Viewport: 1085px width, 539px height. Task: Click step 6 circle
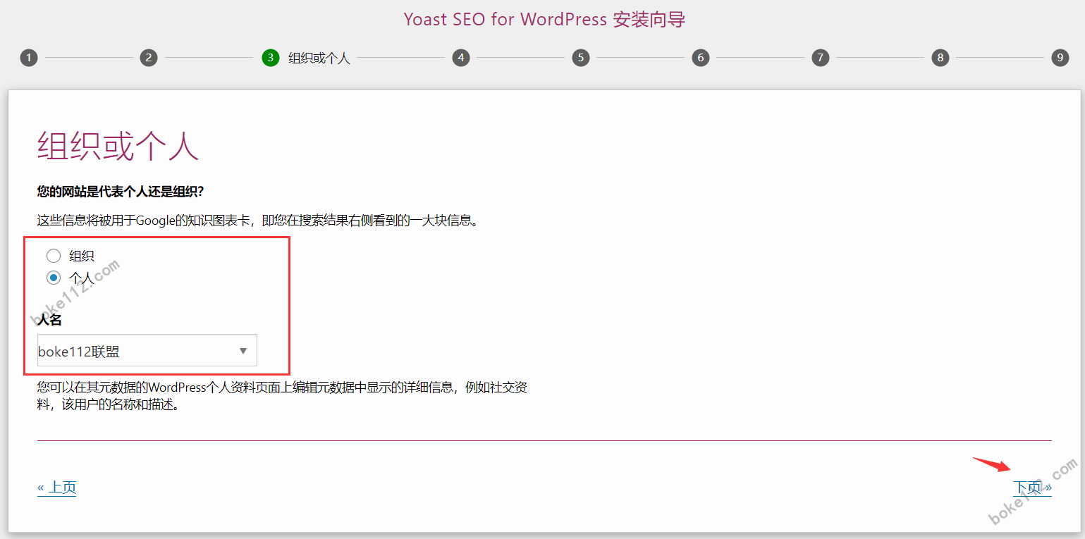pos(701,57)
